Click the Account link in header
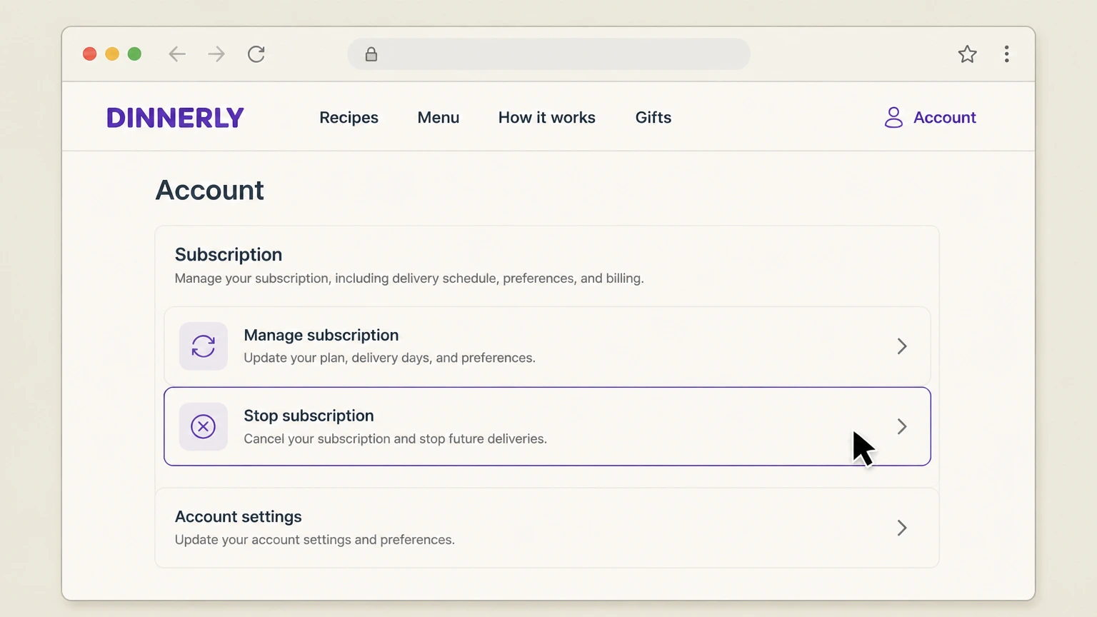The height and width of the screenshot is (617, 1097). pos(945,117)
